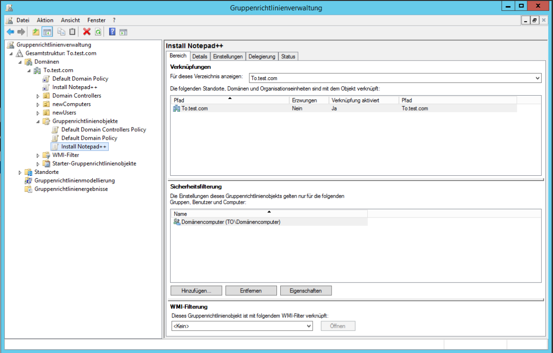Click the Hinzufügen button
The width and height of the screenshot is (553, 353).
[196, 290]
